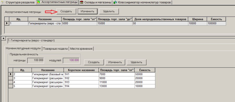The width and height of the screenshot is (235, 102).
Task: Click Изменить for assortment matrices
Action: (x=87, y=11)
